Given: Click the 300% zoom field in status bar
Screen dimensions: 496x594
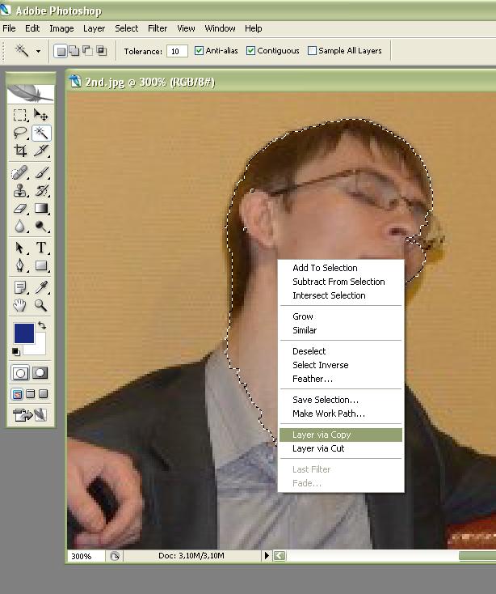Looking at the screenshot, I should click(86, 556).
